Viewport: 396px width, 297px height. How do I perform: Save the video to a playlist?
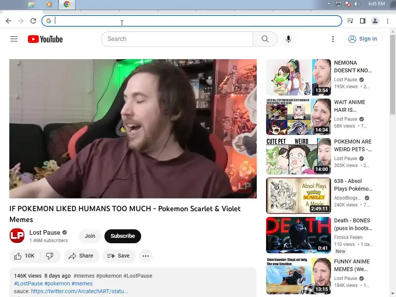119,256
